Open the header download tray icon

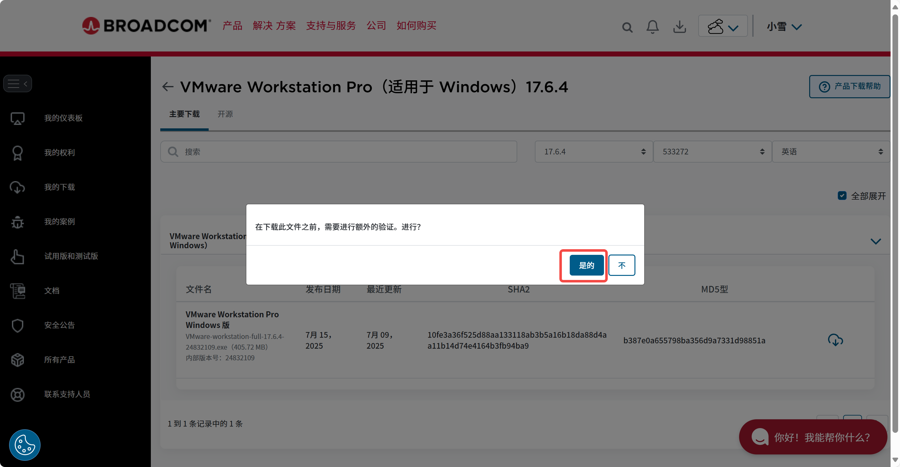(679, 27)
